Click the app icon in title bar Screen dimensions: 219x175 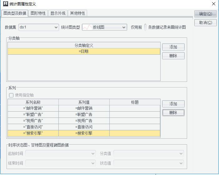(x=5, y=4)
